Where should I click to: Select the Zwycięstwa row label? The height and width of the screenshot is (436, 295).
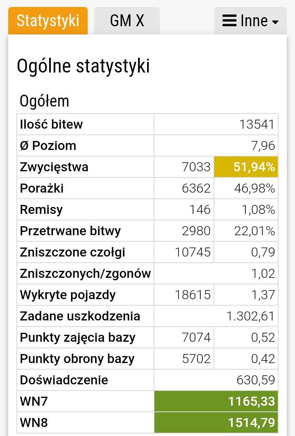click(54, 167)
